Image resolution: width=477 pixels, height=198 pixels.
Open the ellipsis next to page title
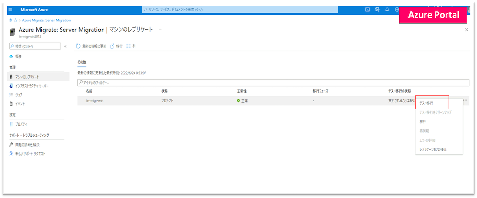[x=161, y=30]
